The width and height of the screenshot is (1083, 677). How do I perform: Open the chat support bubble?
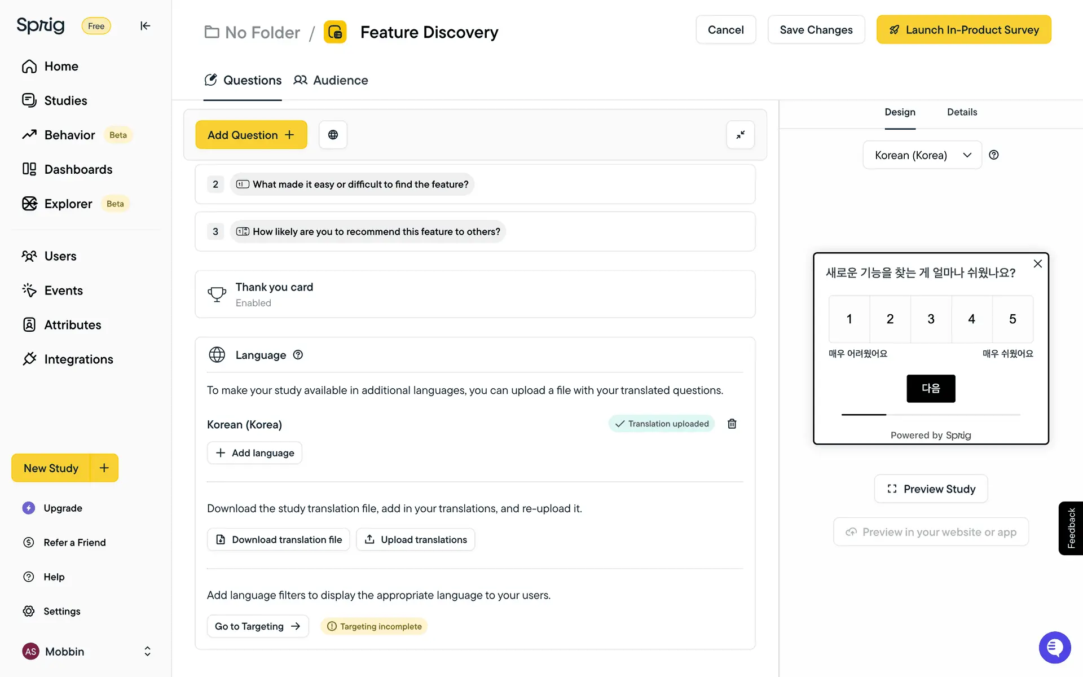[x=1054, y=648]
